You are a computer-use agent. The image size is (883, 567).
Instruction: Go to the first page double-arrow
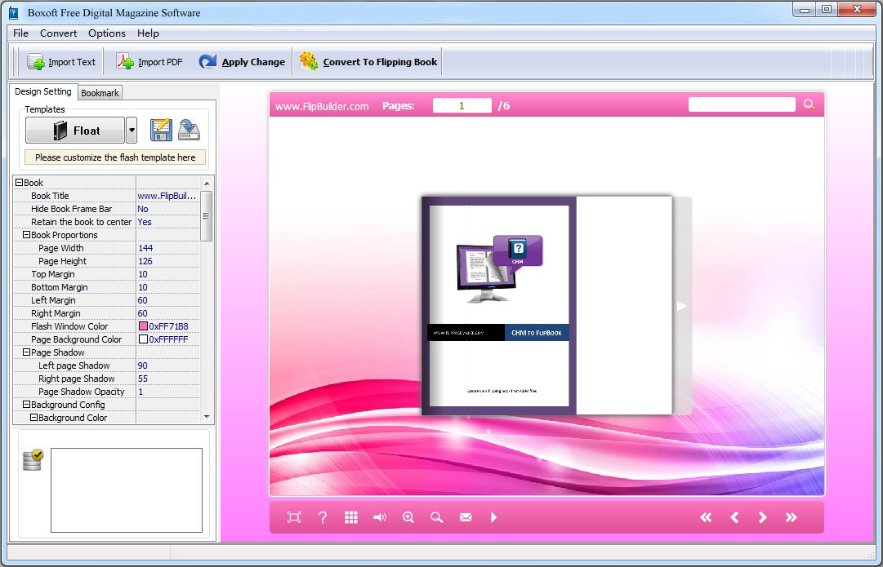pyautogui.click(x=706, y=517)
